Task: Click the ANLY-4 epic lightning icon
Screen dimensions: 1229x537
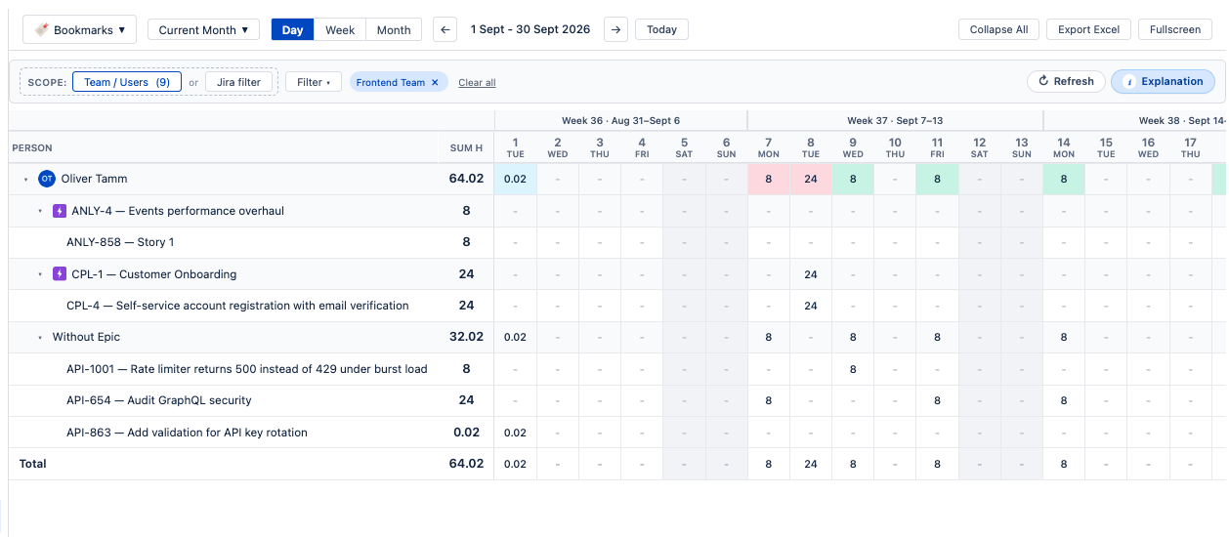Action: tap(60, 211)
